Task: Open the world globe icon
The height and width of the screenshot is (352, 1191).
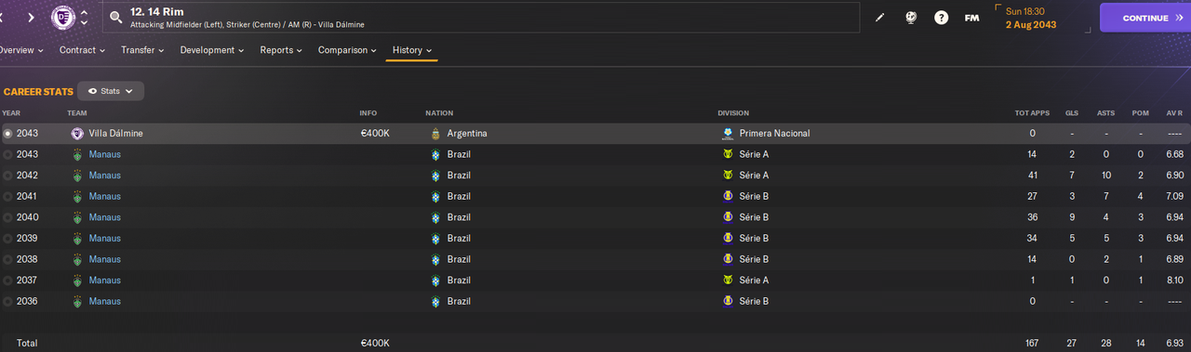Action: (911, 18)
